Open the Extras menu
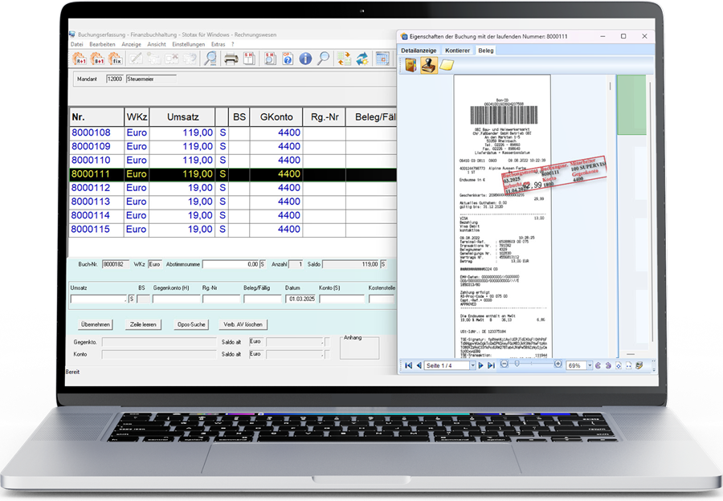This screenshot has width=723, height=501. coord(218,44)
